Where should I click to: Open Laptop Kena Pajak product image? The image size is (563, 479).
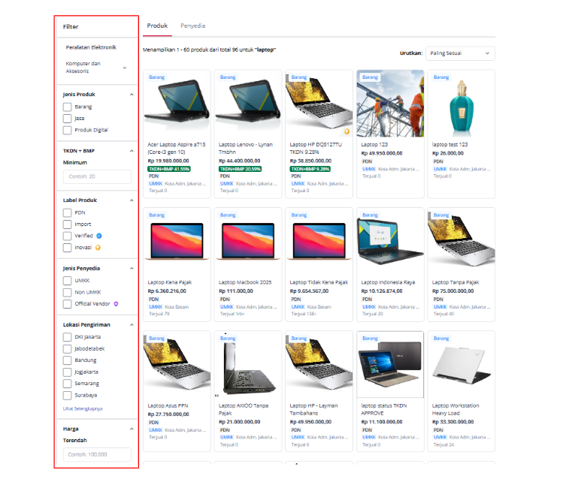click(177, 241)
